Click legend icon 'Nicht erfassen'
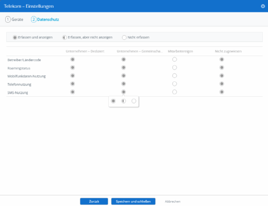The width and height of the screenshot is (268, 206). (x=124, y=38)
